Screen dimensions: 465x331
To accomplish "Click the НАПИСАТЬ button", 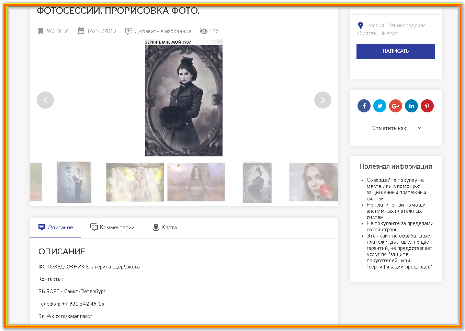I will (396, 51).
